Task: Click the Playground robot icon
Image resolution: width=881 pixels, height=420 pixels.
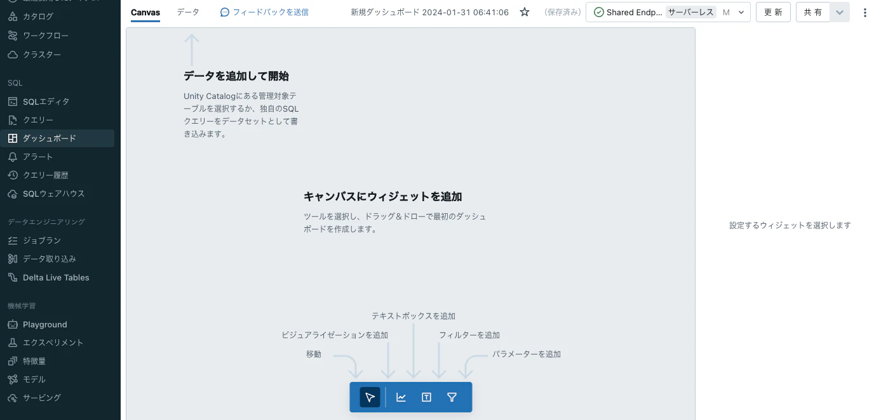Action: pyautogui.click(x=13, y=324)
